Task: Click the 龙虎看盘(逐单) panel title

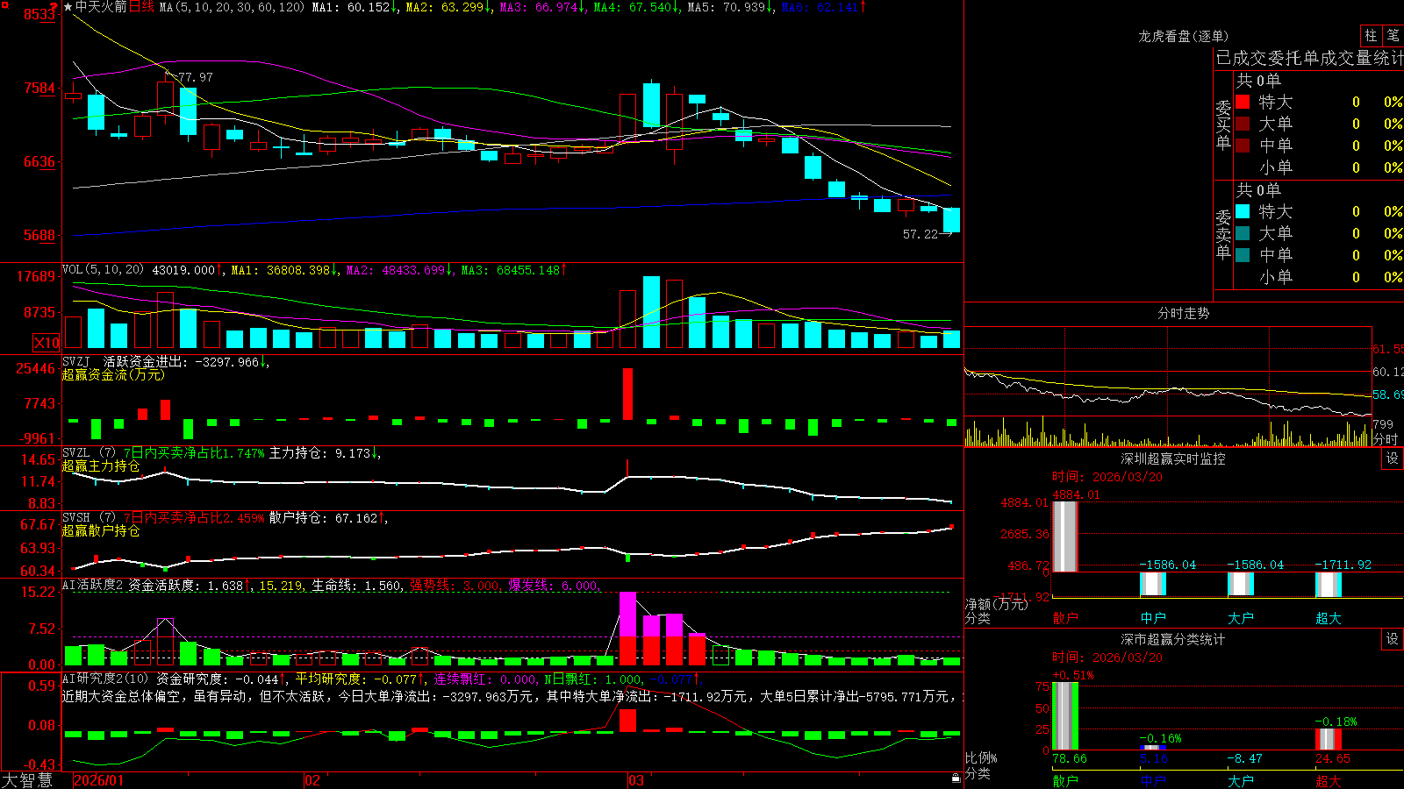Action: (x=1183, y=36)
